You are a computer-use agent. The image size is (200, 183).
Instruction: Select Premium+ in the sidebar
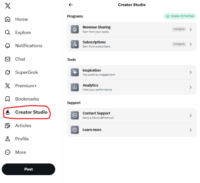pyautogui.click(x=26, y=86)
